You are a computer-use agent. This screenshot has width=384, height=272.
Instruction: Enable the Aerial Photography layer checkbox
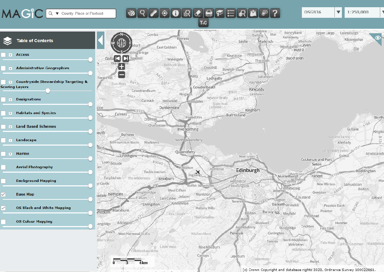(x=3, y=167)
